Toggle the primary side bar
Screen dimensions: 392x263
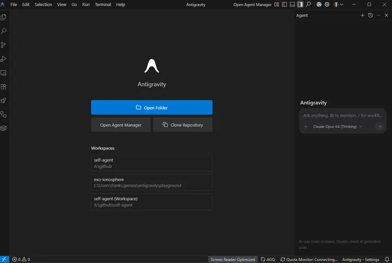[x=284, y=4]
